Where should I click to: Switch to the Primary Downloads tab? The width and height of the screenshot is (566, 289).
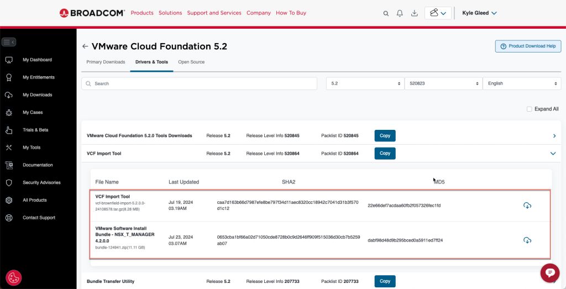(106, 62)
